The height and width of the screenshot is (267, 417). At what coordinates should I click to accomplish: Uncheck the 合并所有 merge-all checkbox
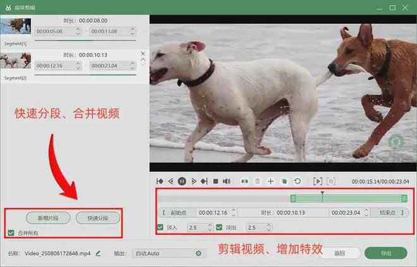click(11, 233)
